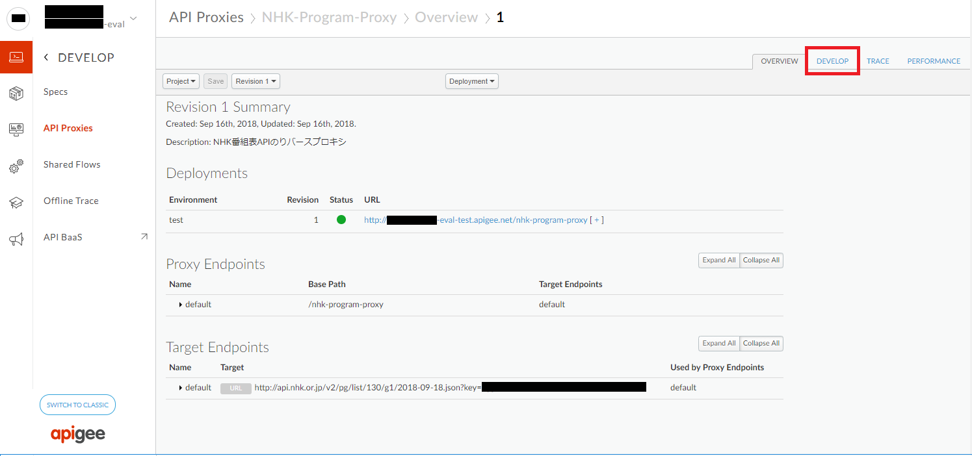The width and height of the screenshot is (972, 456).
Task: Switch to the TRACE tab
Action: 878,60
